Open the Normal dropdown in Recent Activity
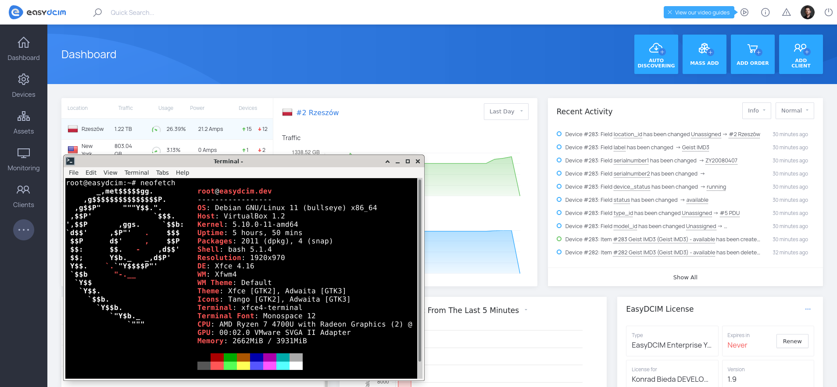Screen dimensions: 837x387 point(795,111)
